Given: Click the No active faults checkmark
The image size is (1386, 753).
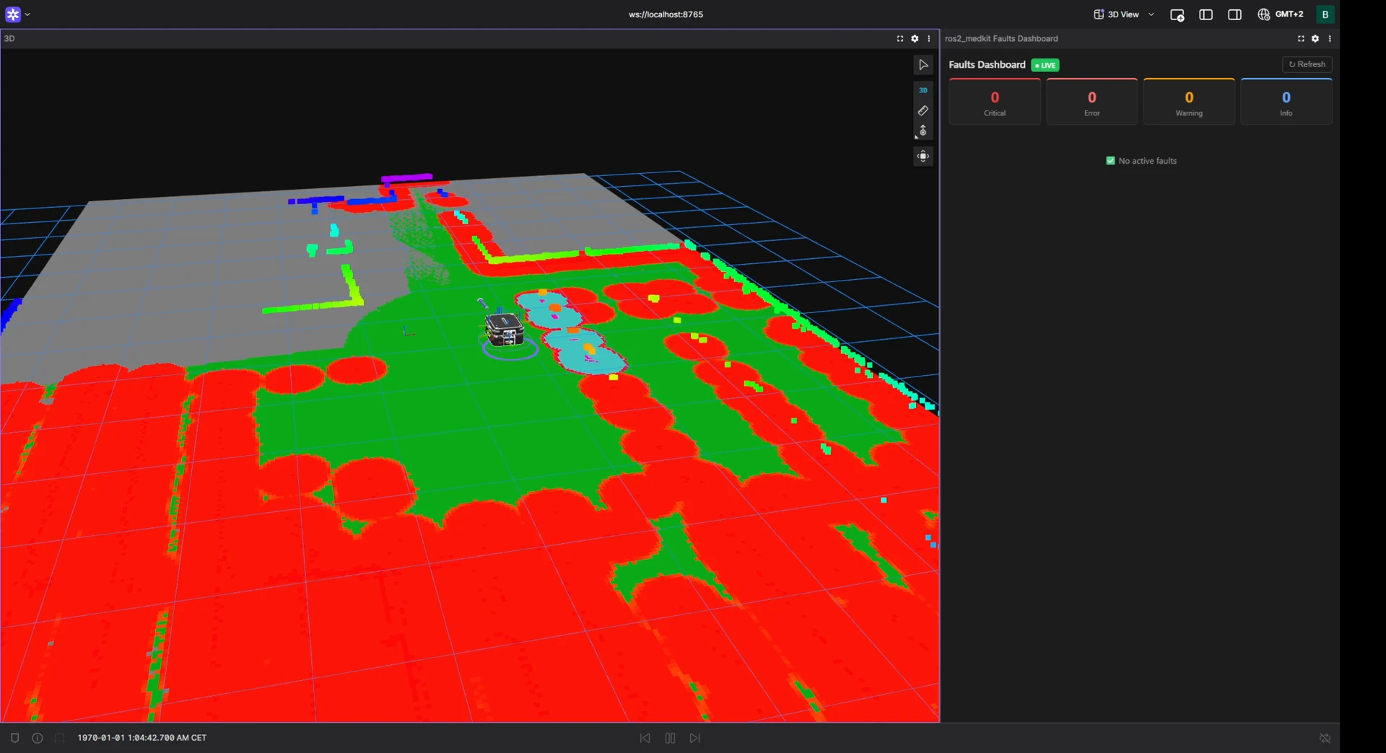Looking at the screenshot, I should point(1110,161).
